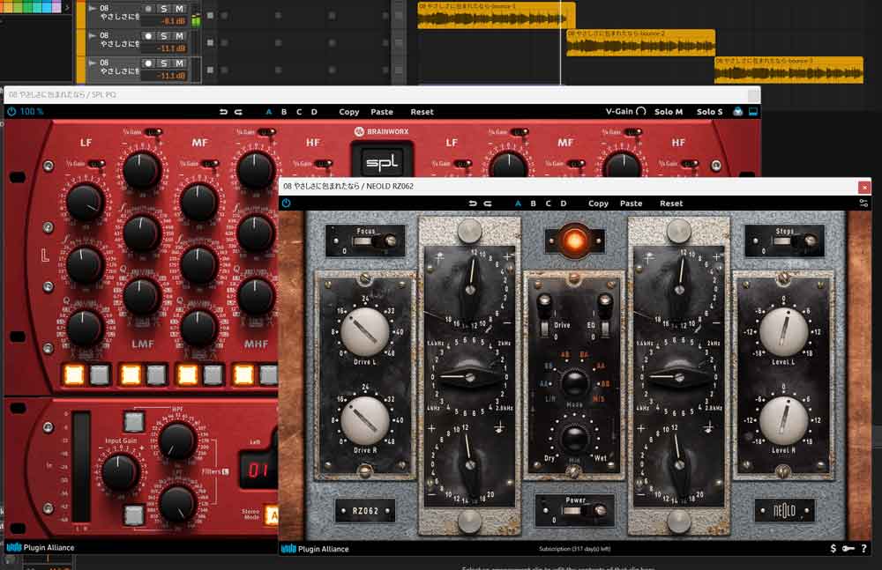
Task: Click redo arrow in the SPL PQ toolbar
Action: (x=238, y=112)
